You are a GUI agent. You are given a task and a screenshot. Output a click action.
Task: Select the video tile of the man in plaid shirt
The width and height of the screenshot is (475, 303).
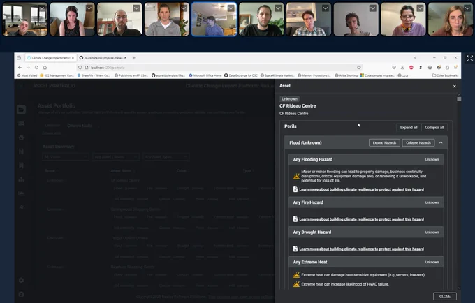tap(308, 20)
